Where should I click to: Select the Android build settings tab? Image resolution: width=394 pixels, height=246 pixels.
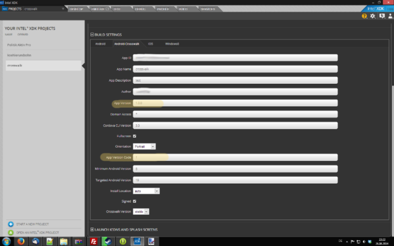click(100, 43)
